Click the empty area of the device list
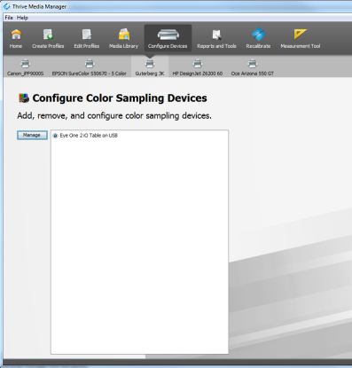This screenshot has height=368, width=352. pyautogui.click(x=139, y=247)
